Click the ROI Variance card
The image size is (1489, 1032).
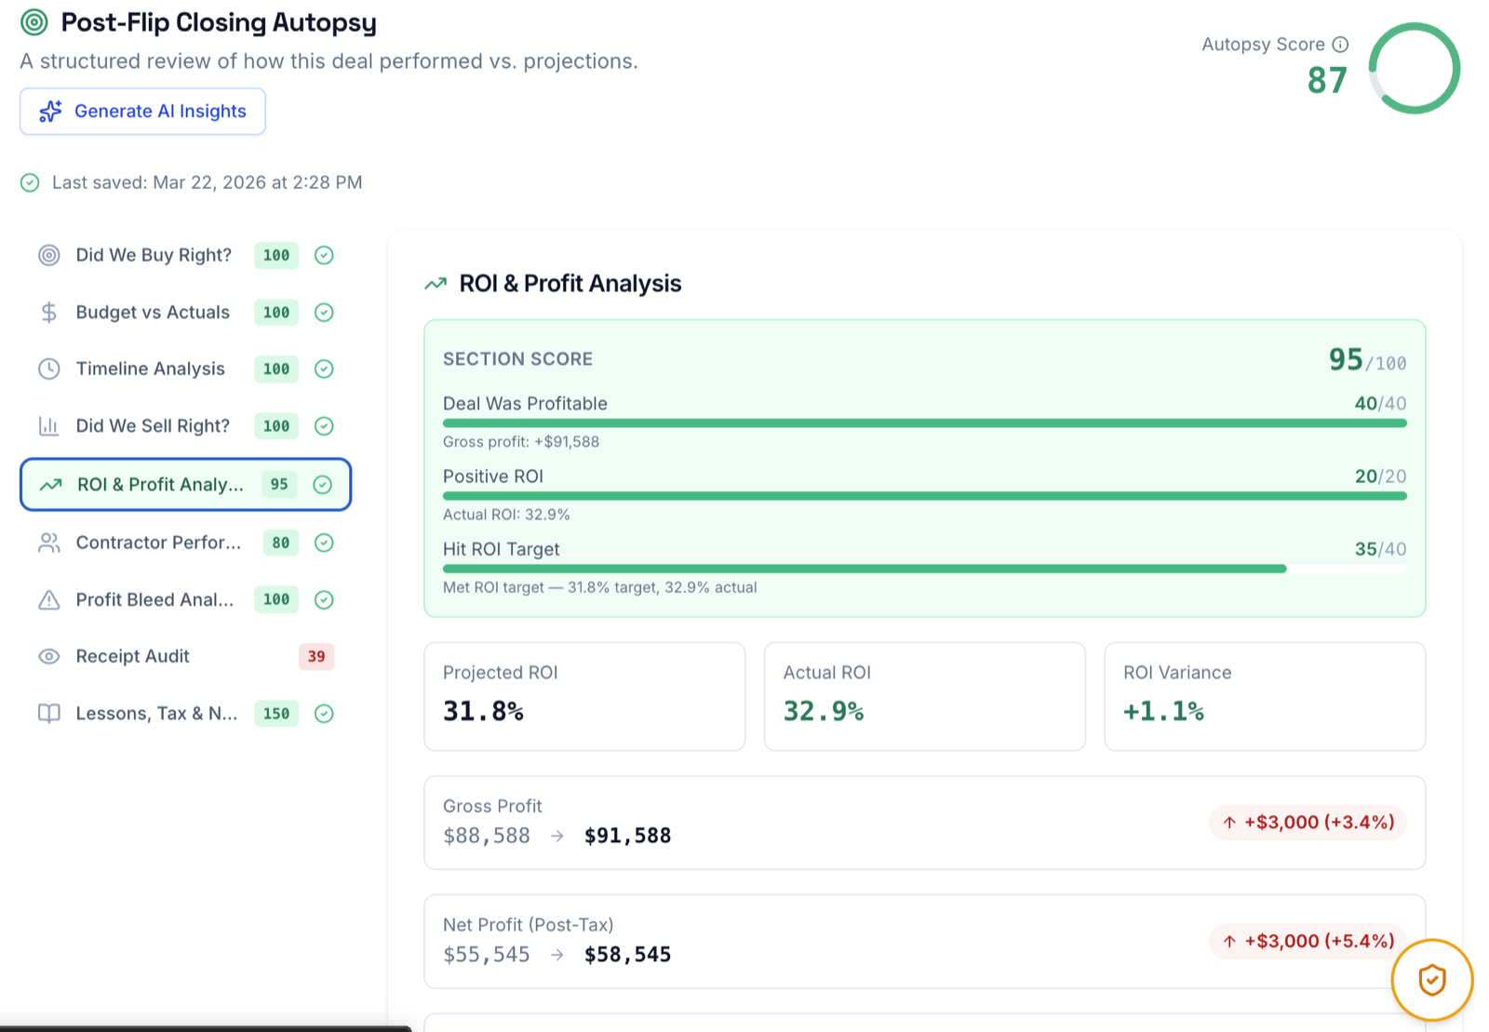[x=1265, y=696]
